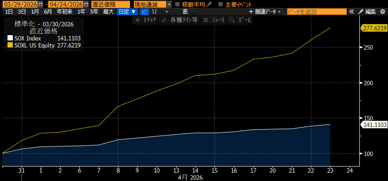This screenshot has height=181, width=388.
Task: Click the white 141.1103 price tag
Action: coord(374,125)
